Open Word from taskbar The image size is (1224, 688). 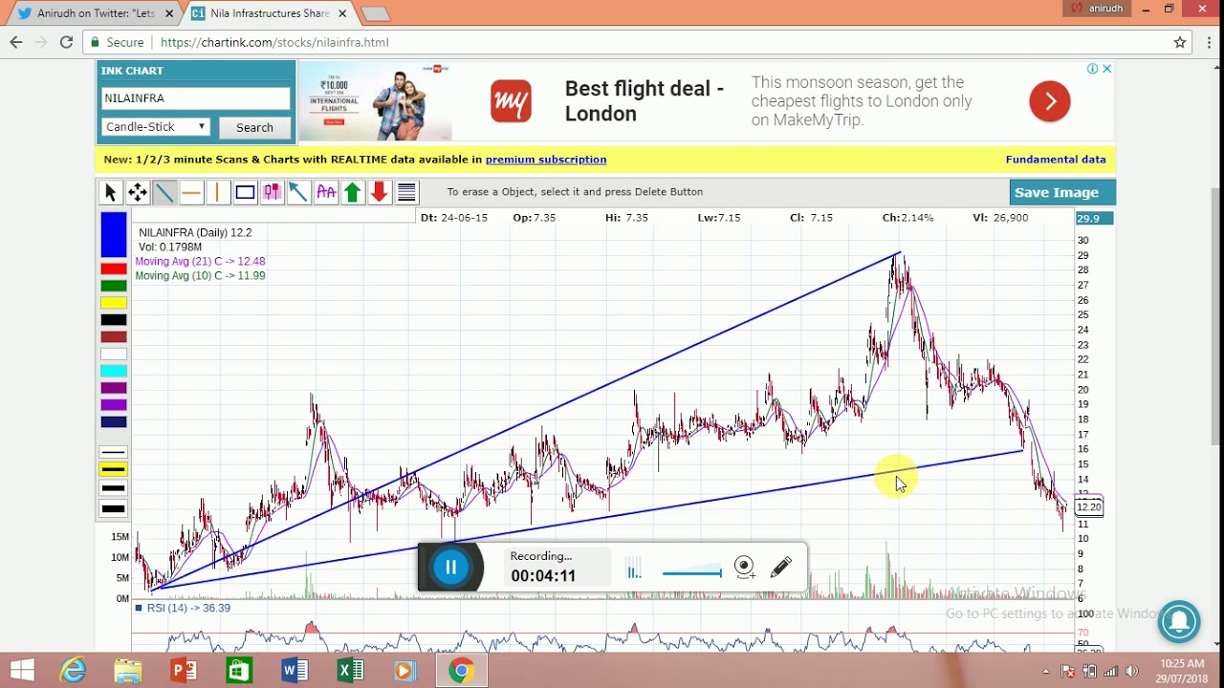pos(295,670)
